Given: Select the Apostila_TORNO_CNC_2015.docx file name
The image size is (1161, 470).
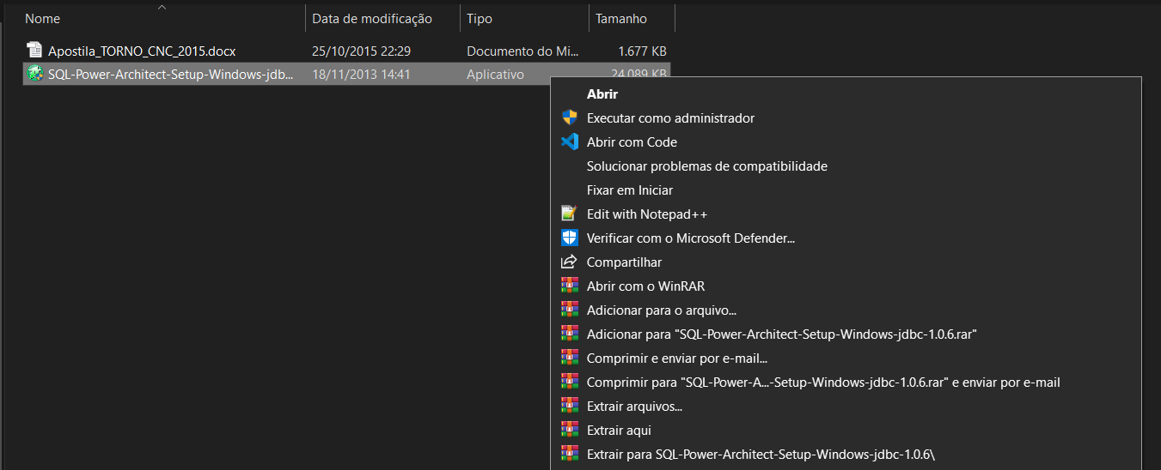Looking at the screenshot, I should [142, 51].
